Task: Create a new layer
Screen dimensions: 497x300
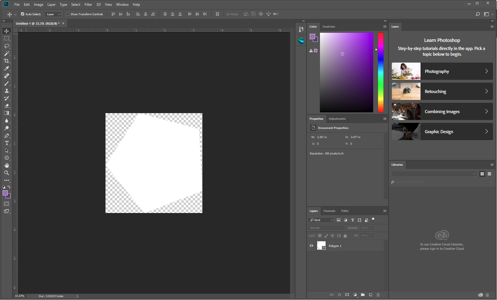Action: coord(371,295)
